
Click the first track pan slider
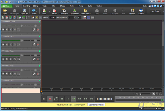pos(35,26)
